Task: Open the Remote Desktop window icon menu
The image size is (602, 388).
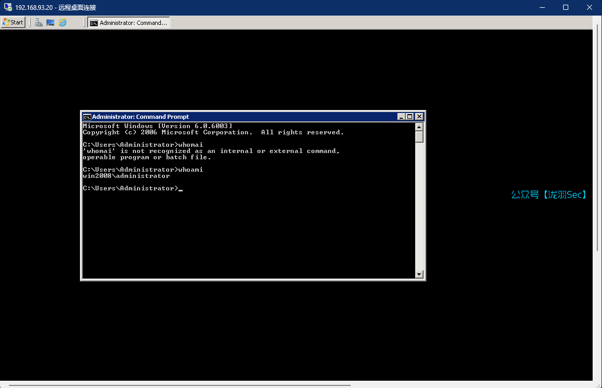Action: (8, 7)
